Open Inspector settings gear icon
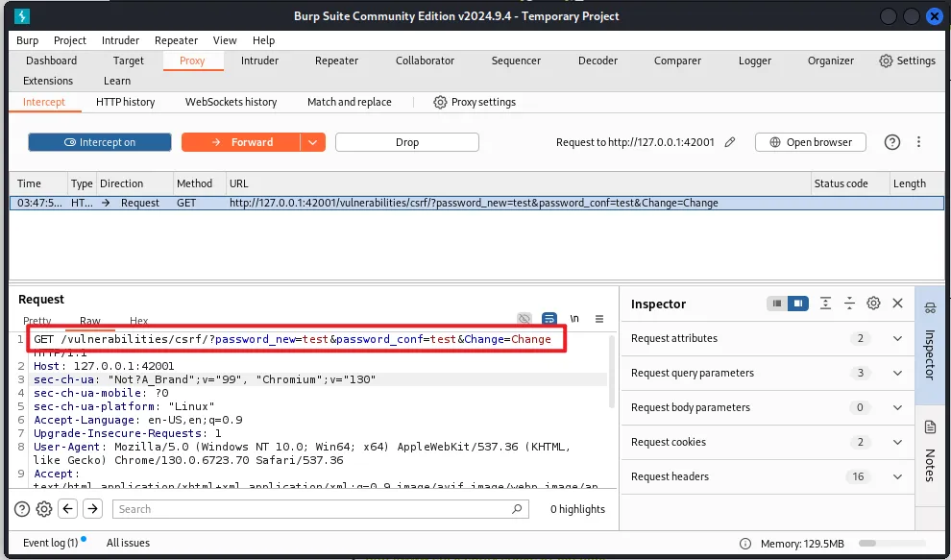The height and width of the screenshot is (560, 951). (873, 304)
